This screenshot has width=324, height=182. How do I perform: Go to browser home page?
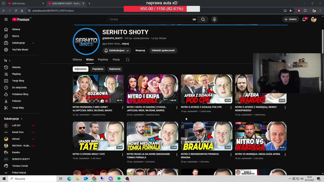tap(22, 11)
